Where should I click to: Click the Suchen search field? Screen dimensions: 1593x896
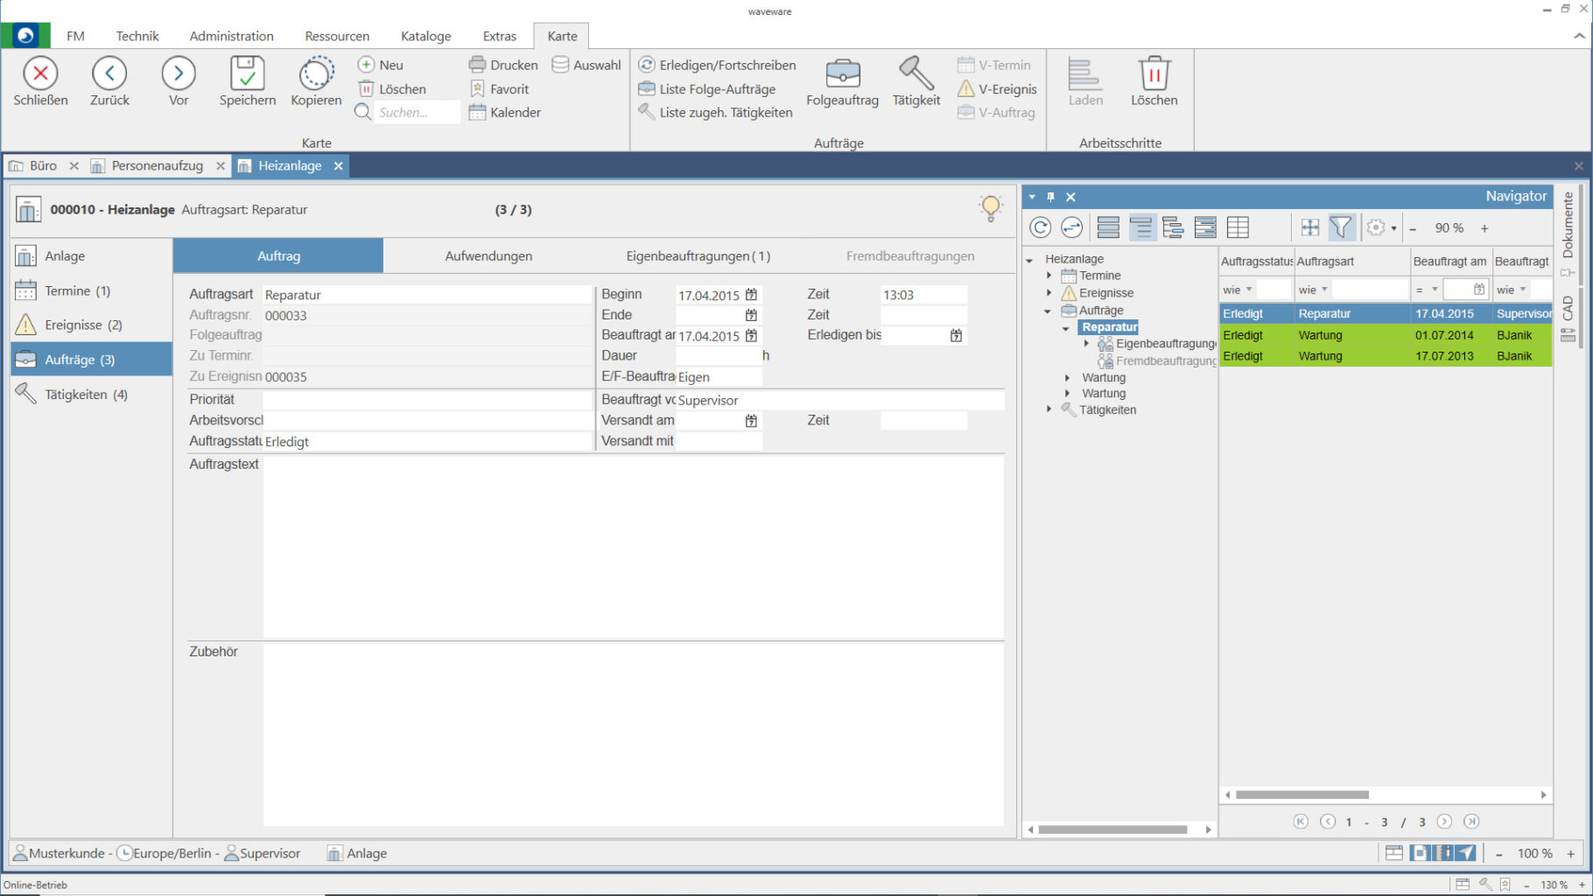tap(416, 112)
